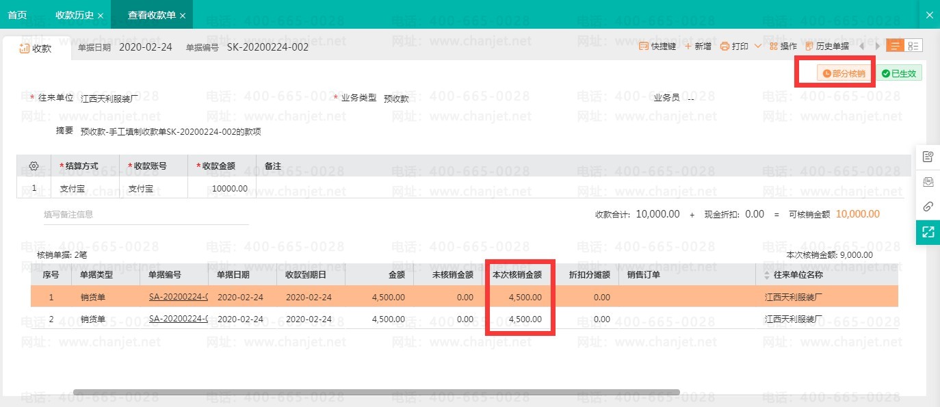The image size is (940, 407).
Task: Switch to the detailed card layout view
Action: (913, 46)
